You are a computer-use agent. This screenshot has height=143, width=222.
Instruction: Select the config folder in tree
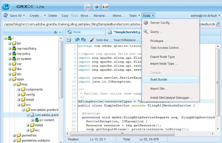(30, 94)
